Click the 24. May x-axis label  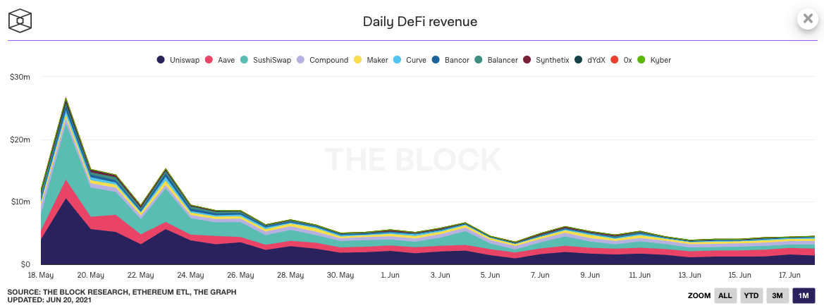tap(190, 275)
